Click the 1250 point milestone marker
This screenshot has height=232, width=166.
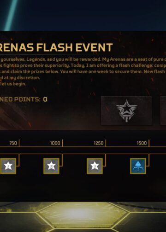99,143
